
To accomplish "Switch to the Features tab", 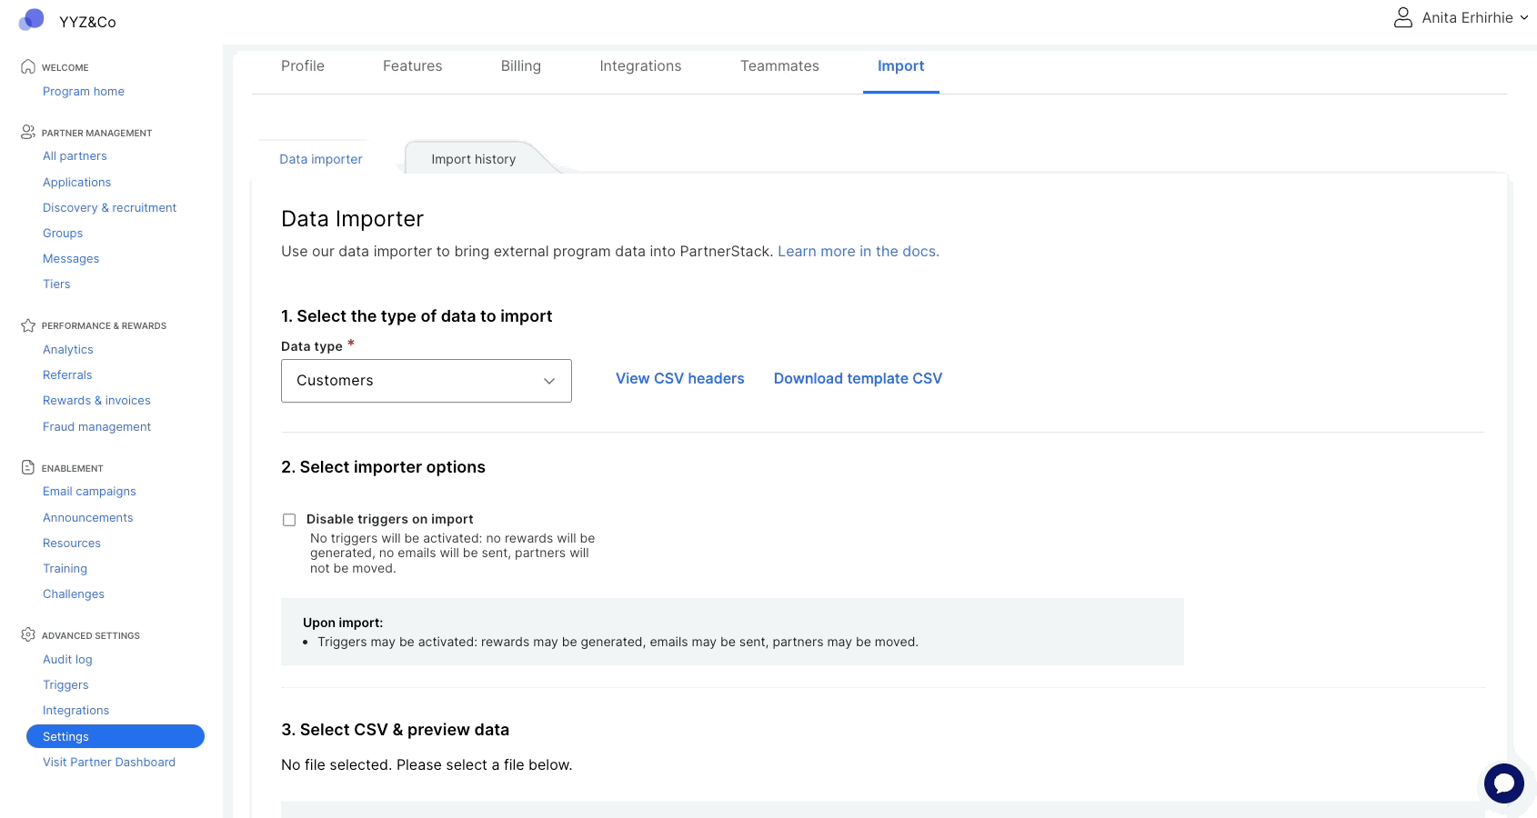I will [x=412, y=66].
